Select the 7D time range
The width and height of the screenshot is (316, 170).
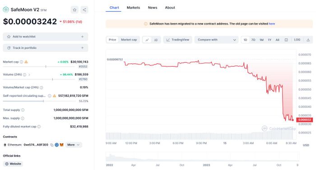coord(253,40)
